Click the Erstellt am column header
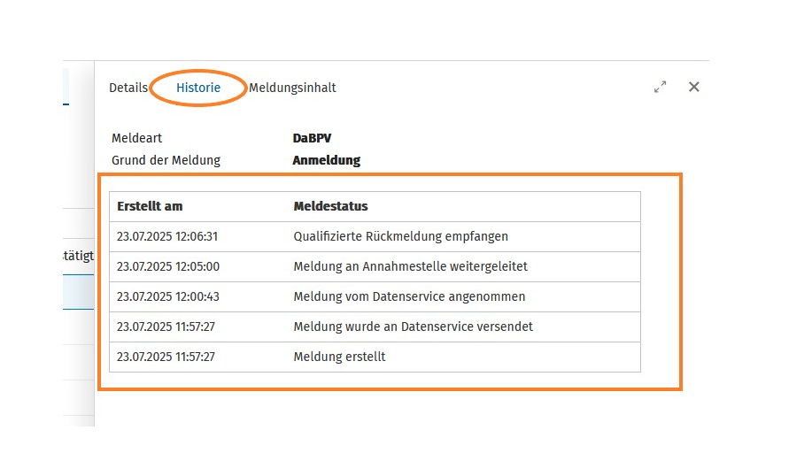Screen dimensions: 812x461 (x=150, y=206)
